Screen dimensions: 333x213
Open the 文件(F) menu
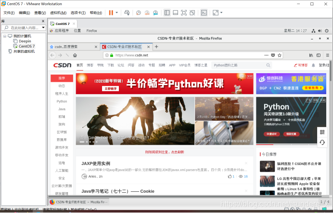tap(9, 13)
